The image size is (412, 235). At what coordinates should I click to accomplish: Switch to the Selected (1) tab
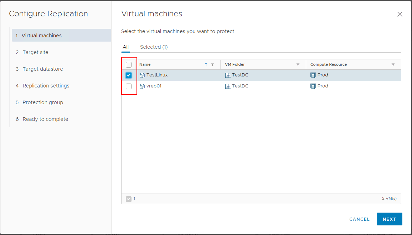point(154,47)
